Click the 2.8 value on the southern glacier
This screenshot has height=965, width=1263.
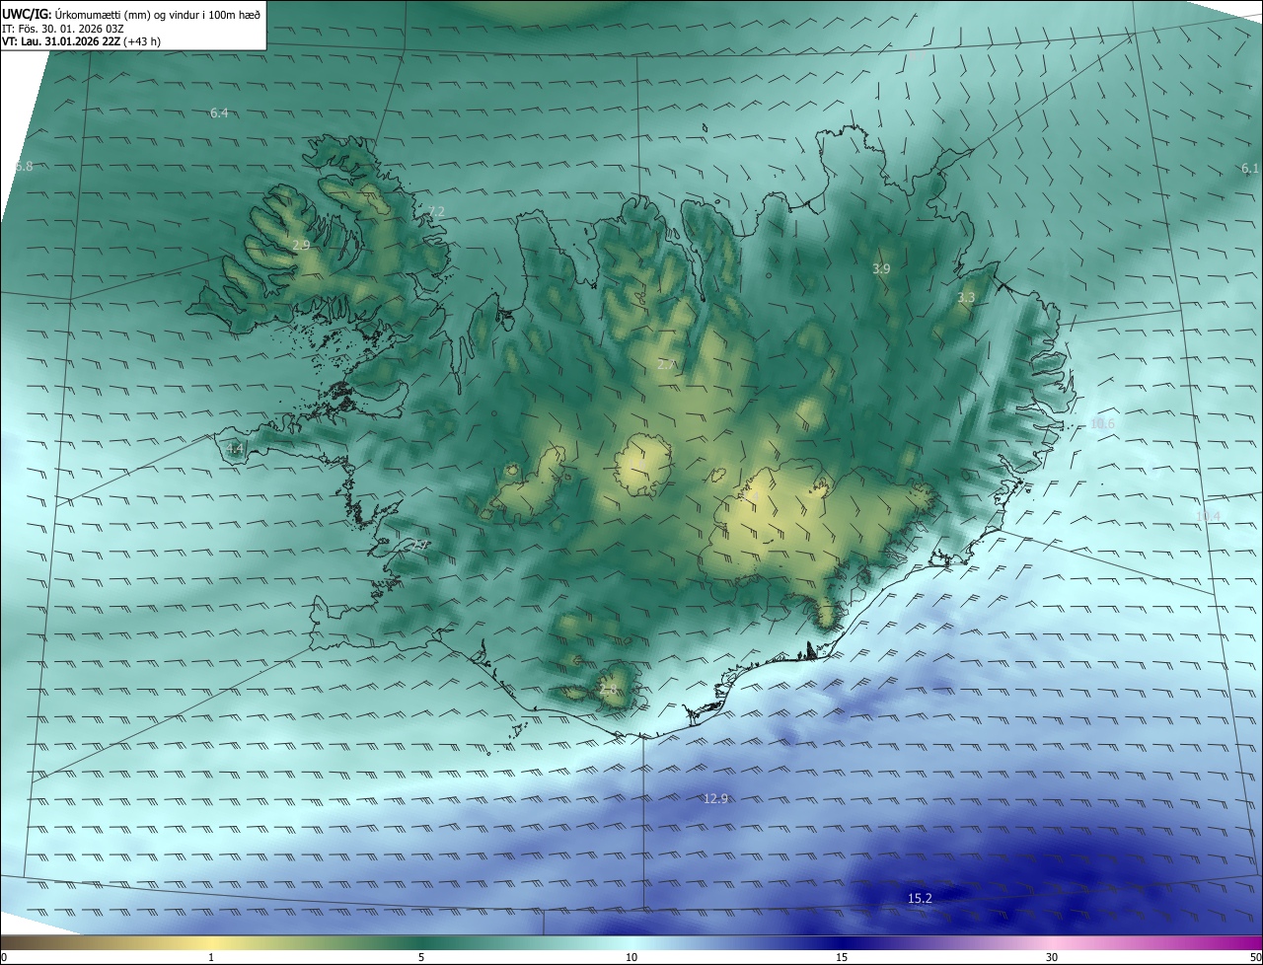pos(608,690)
